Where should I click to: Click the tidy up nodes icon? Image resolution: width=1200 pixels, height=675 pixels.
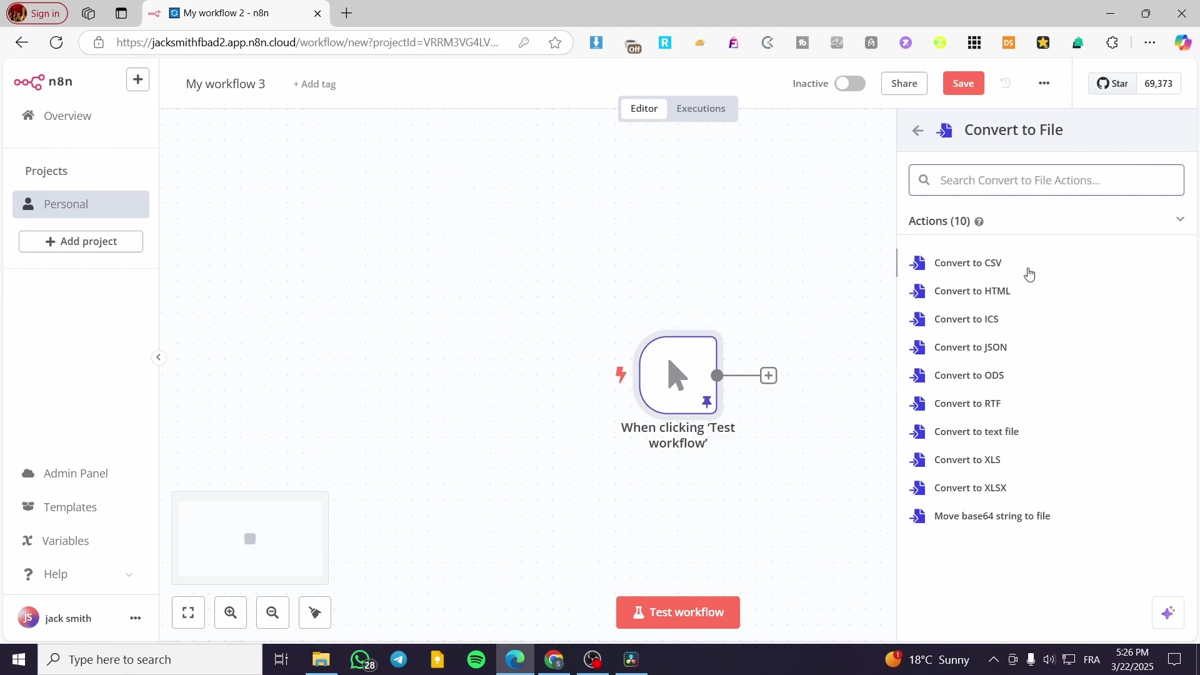click(x=314, y=612)
